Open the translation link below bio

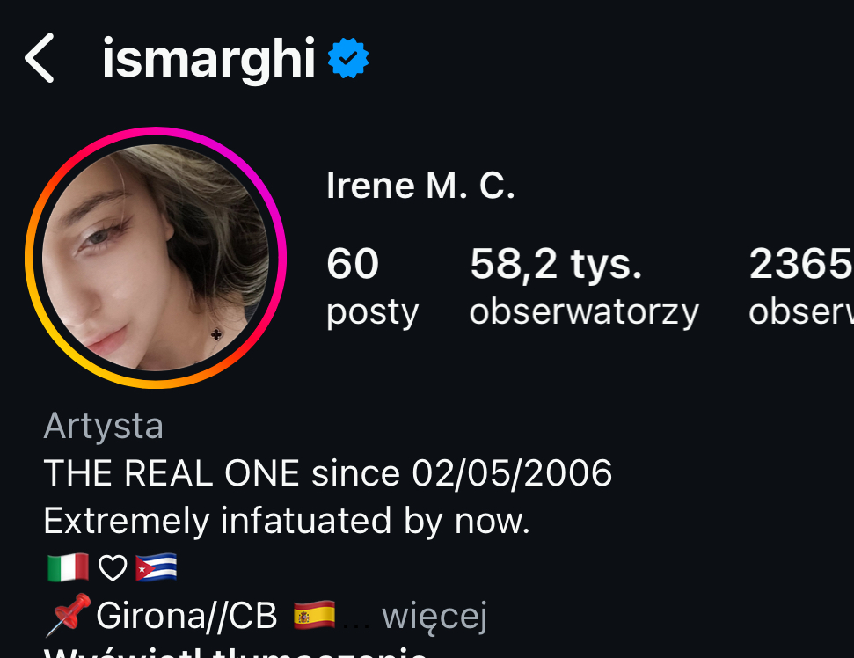[x=236, y=652]
